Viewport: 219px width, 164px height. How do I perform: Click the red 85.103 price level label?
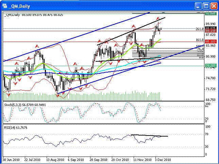pyautogui.click(x=210, y=41)
